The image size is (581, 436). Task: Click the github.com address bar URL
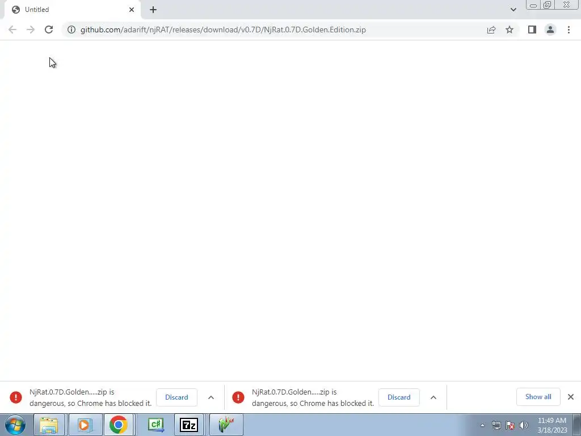pyautogui.click(x=223, y=30)
